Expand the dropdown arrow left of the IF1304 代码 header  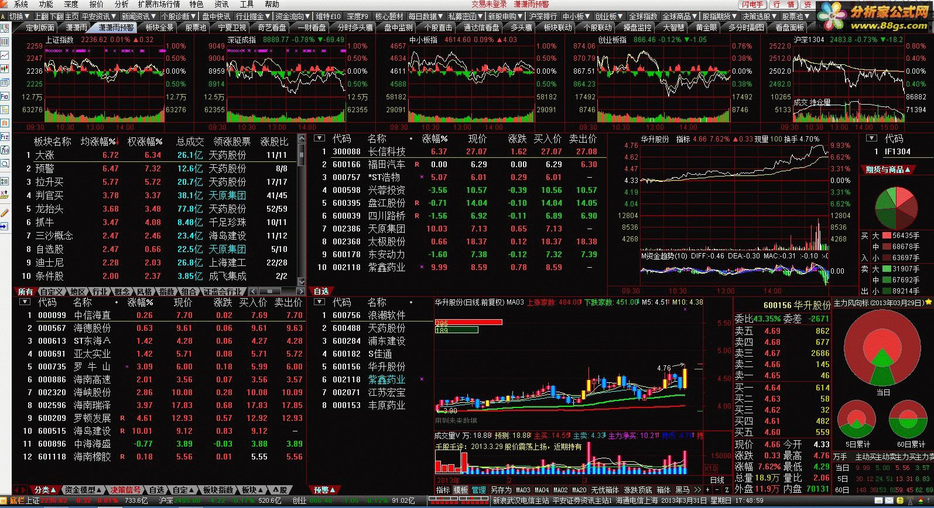pyautogui.click(x=871, y=139)
